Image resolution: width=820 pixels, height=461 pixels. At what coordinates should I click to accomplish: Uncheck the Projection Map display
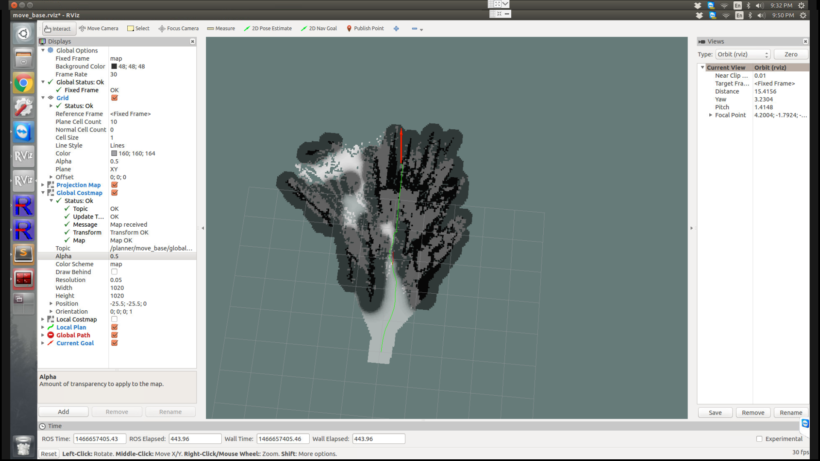click(x=114, y=185)
